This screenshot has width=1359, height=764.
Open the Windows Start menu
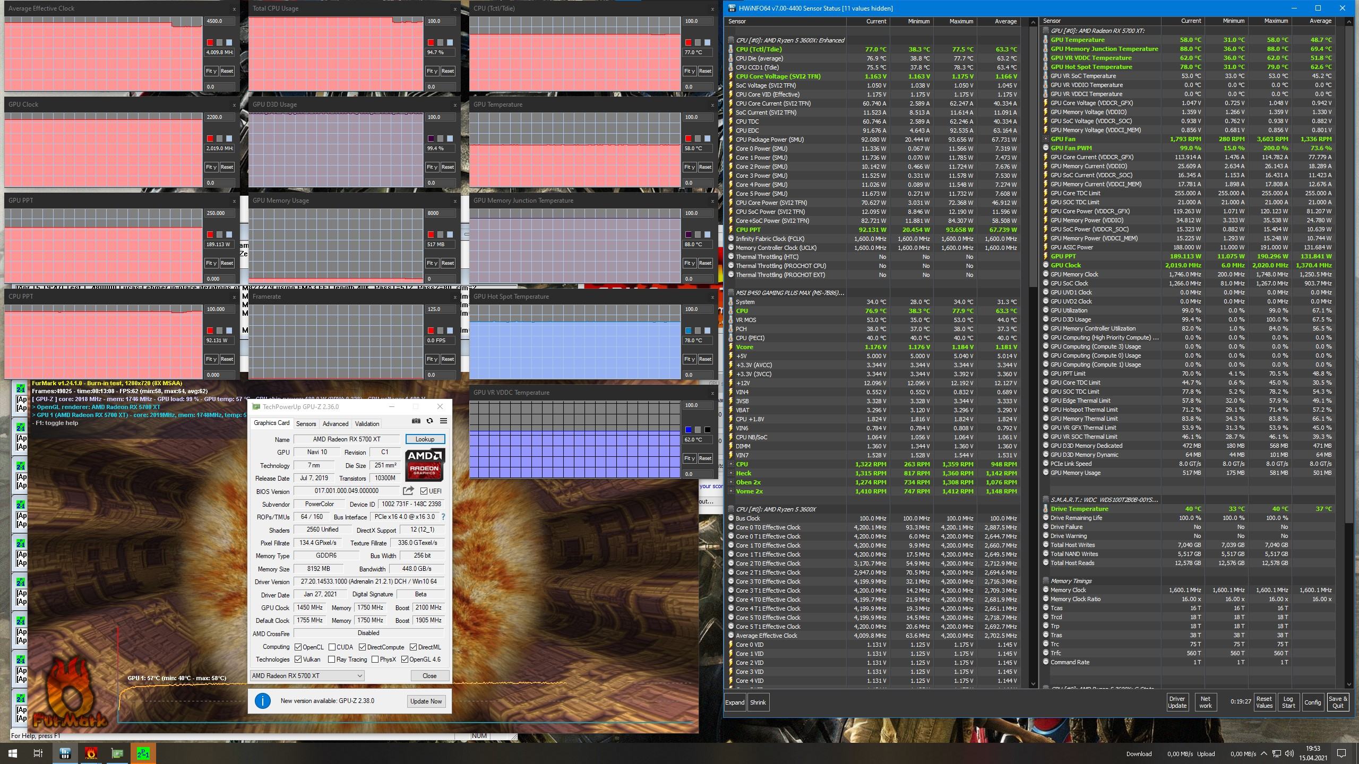[x=13, y=753]
